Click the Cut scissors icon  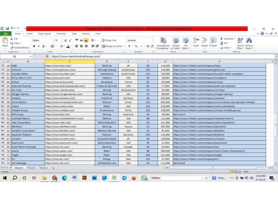click(11, 39)
